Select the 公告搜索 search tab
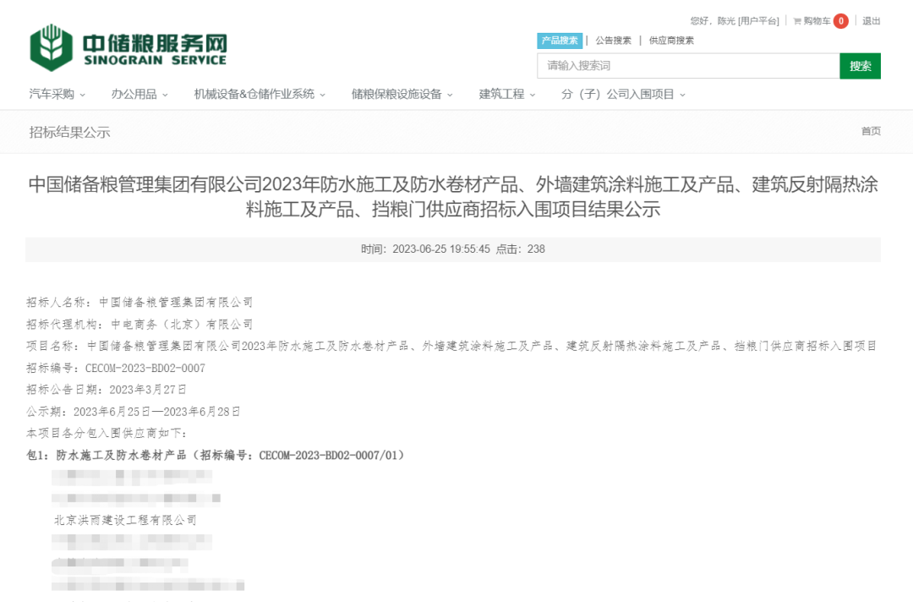Screen dimensions: 913x602 (x=613, y=41)
